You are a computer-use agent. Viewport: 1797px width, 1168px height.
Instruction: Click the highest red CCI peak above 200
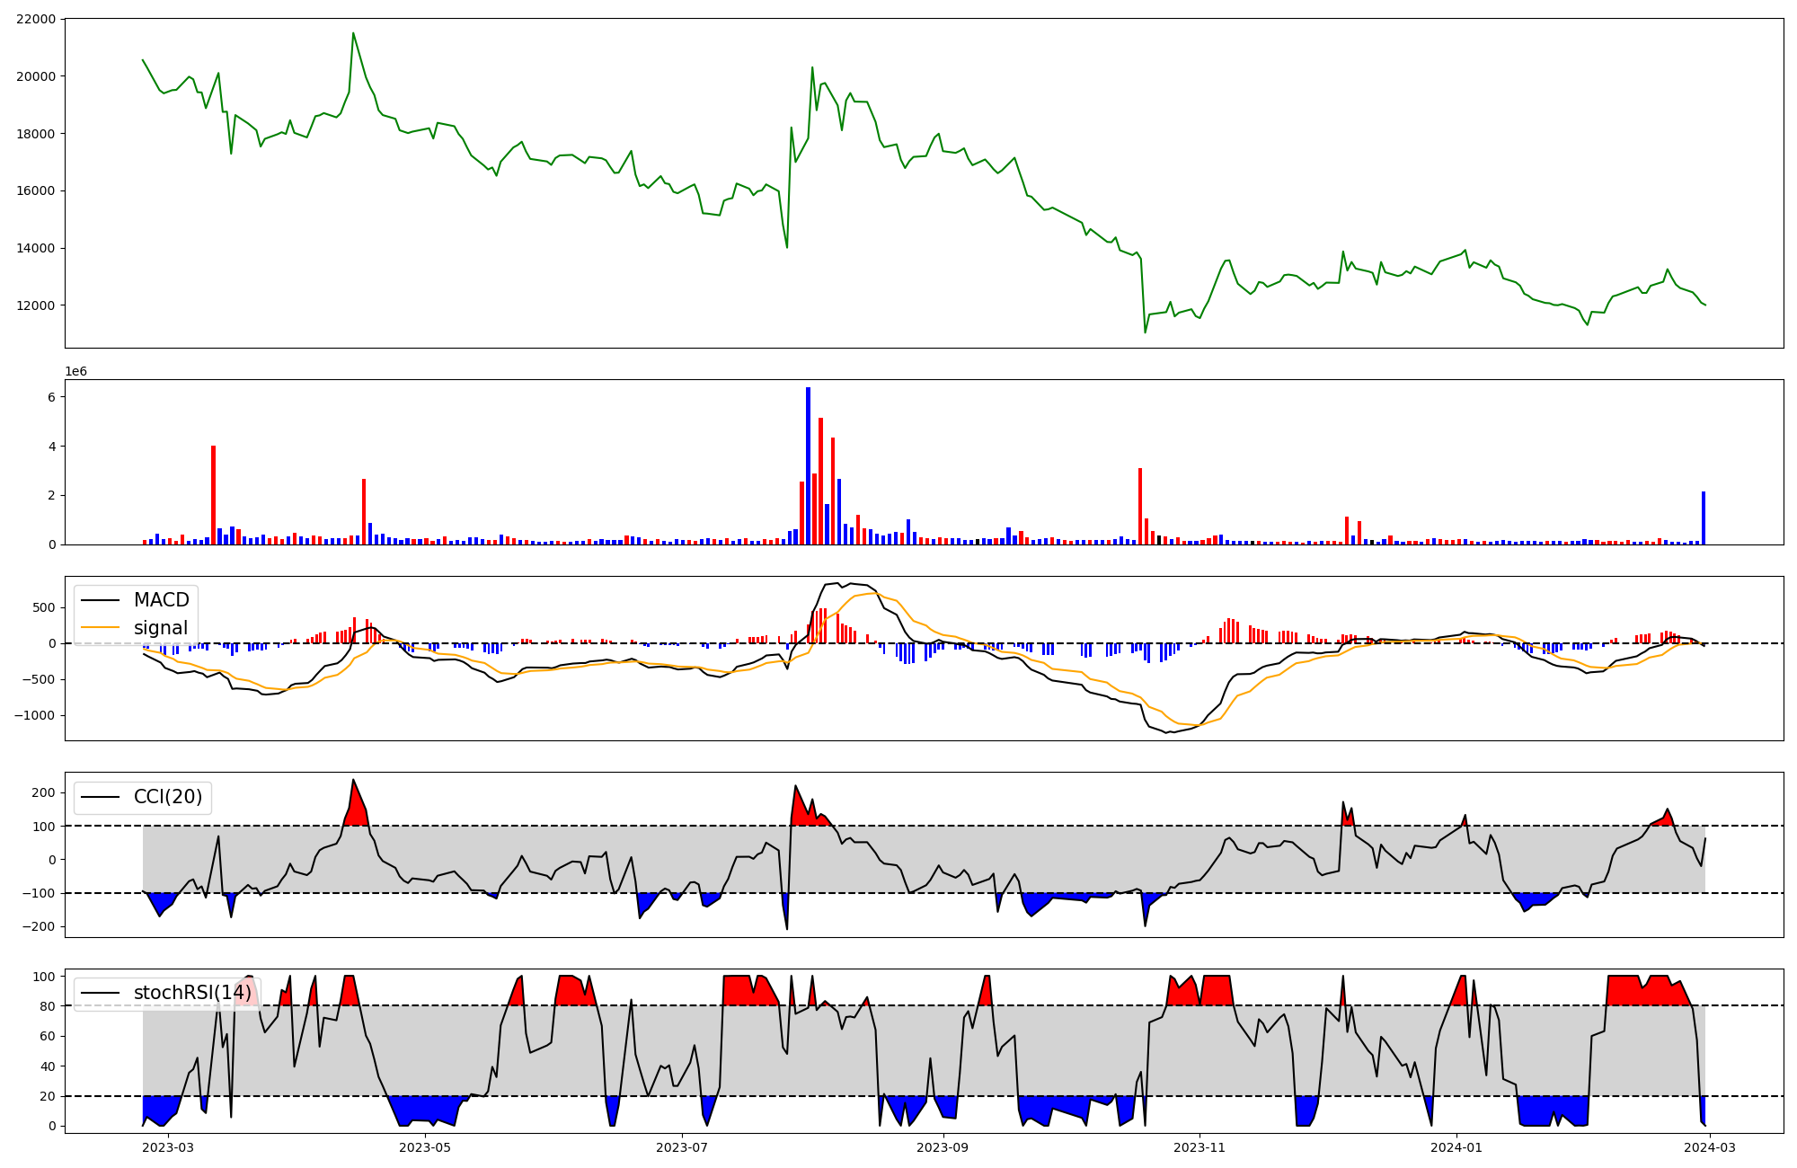[x=353, y=780]
